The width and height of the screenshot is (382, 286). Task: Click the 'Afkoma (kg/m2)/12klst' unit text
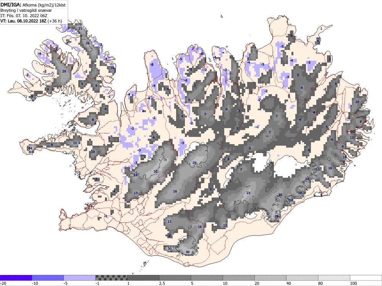click(x=44, y=5)
